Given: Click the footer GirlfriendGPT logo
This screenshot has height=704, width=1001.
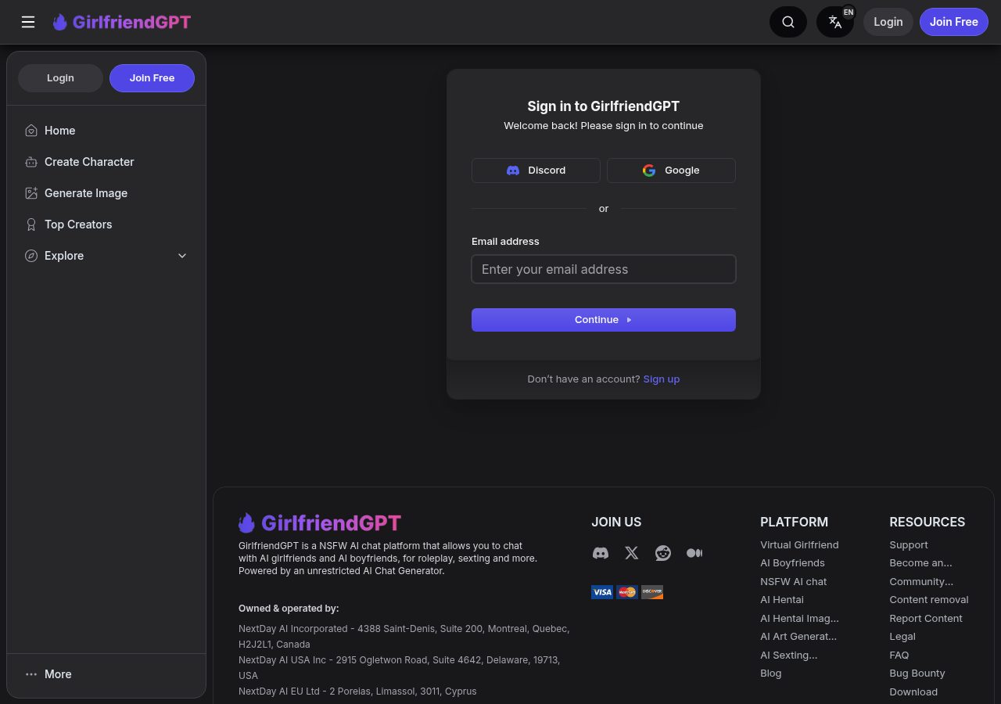Looking at the screenshot, I should 320,523.
